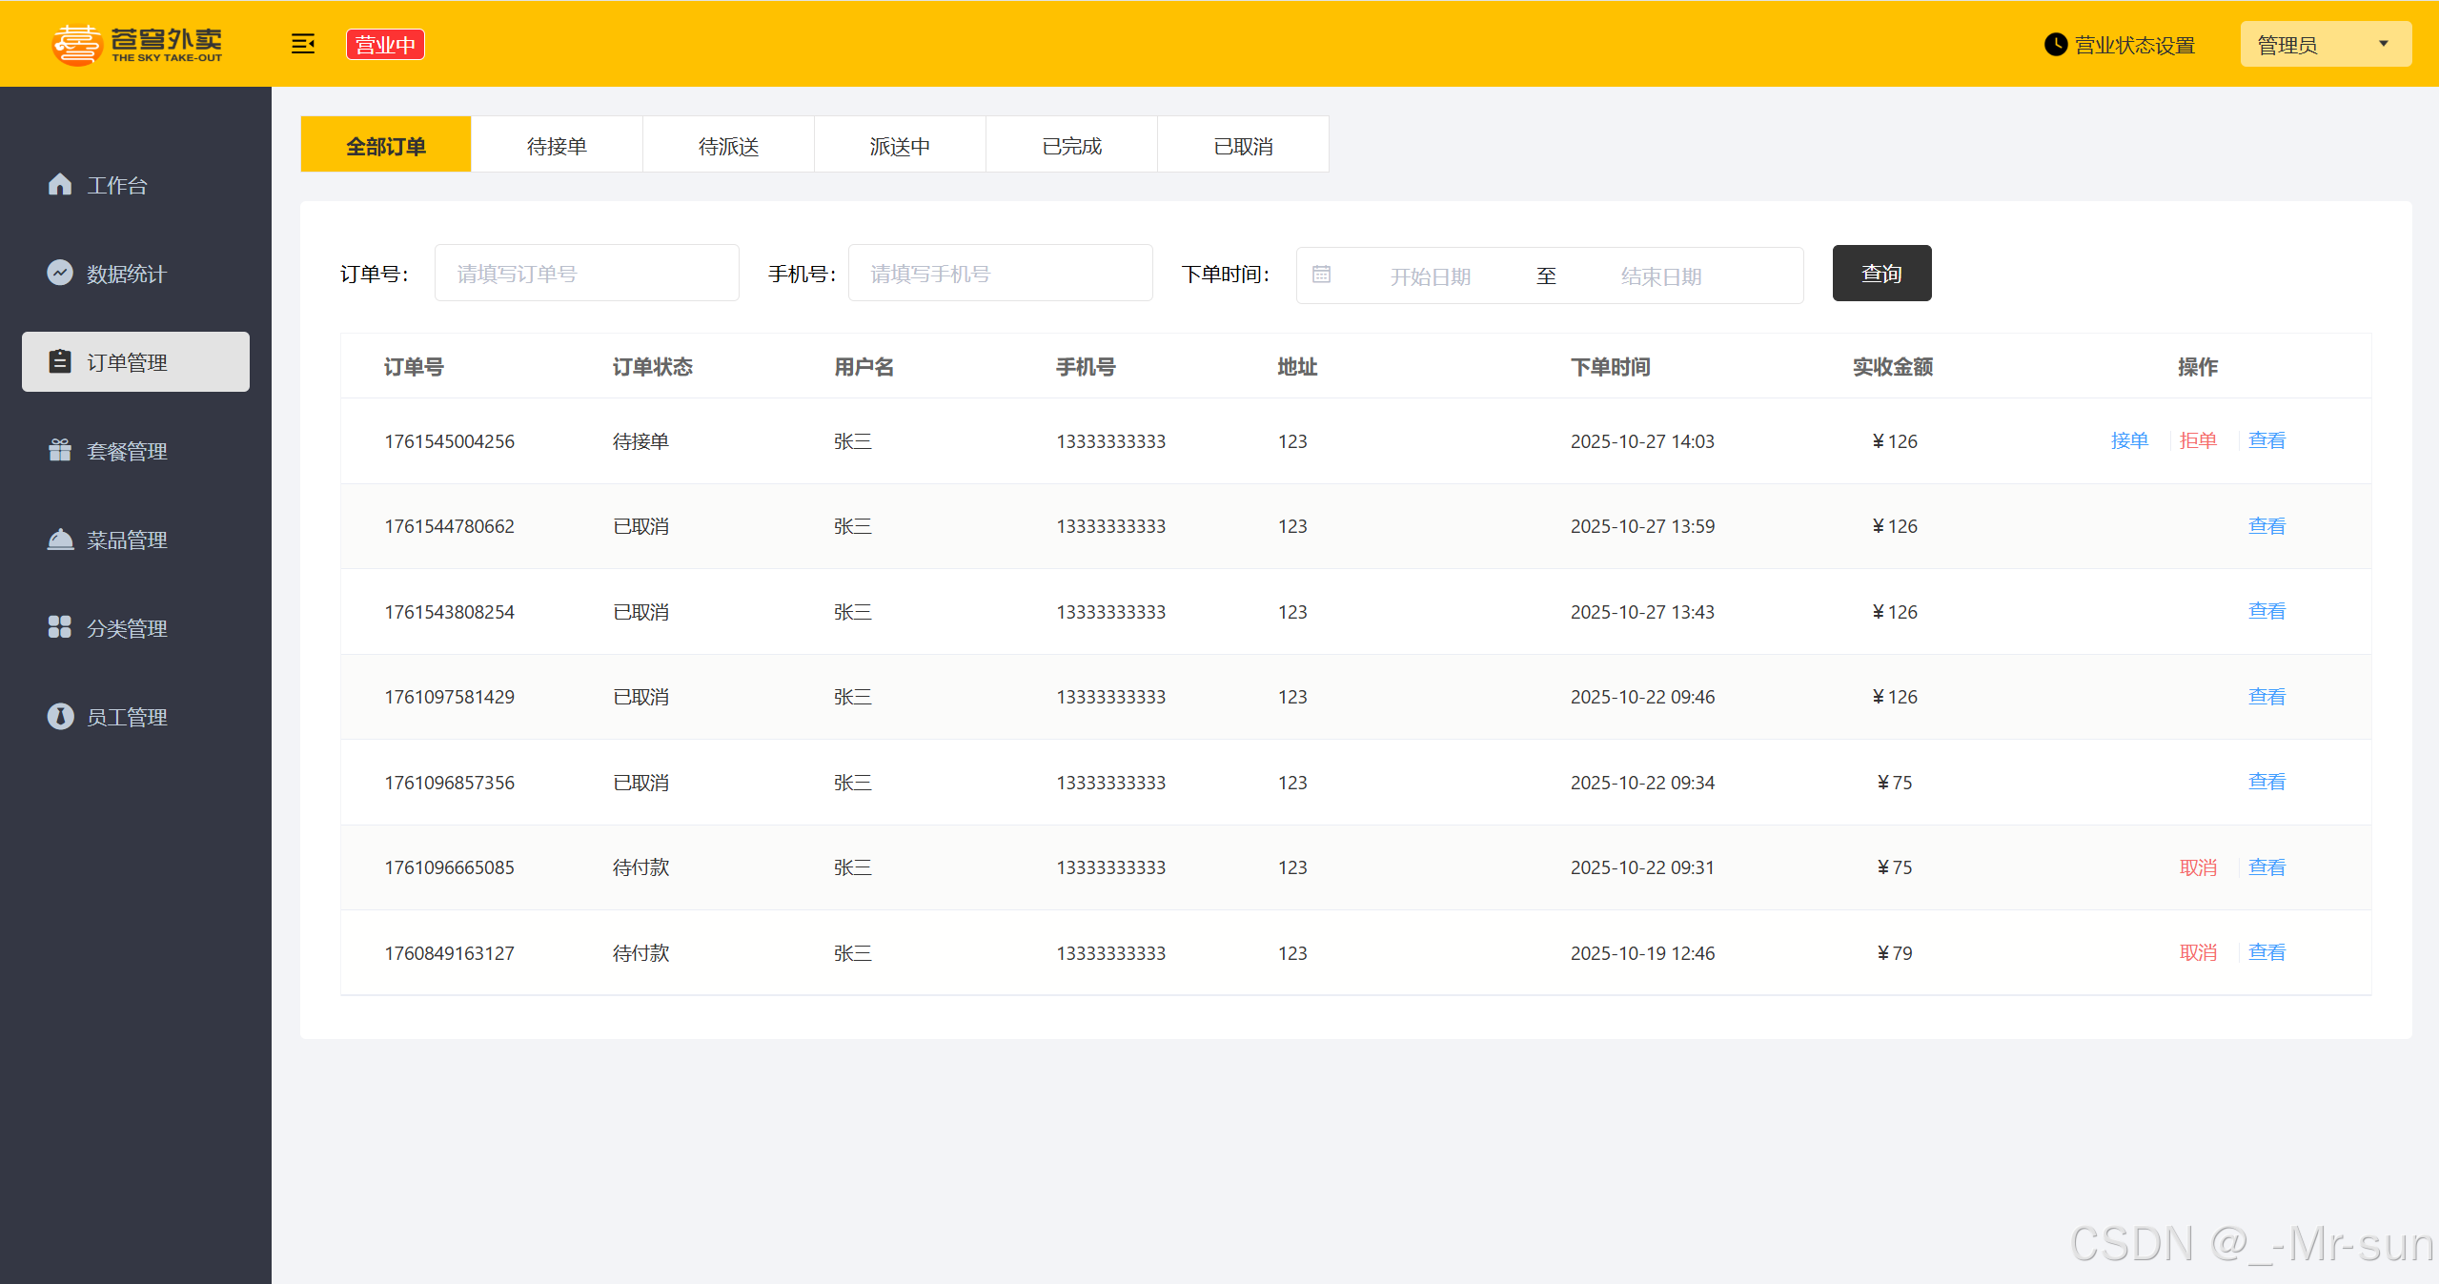Collapse sidebar with the hamburger menu icon

click(x=303, y=44)
